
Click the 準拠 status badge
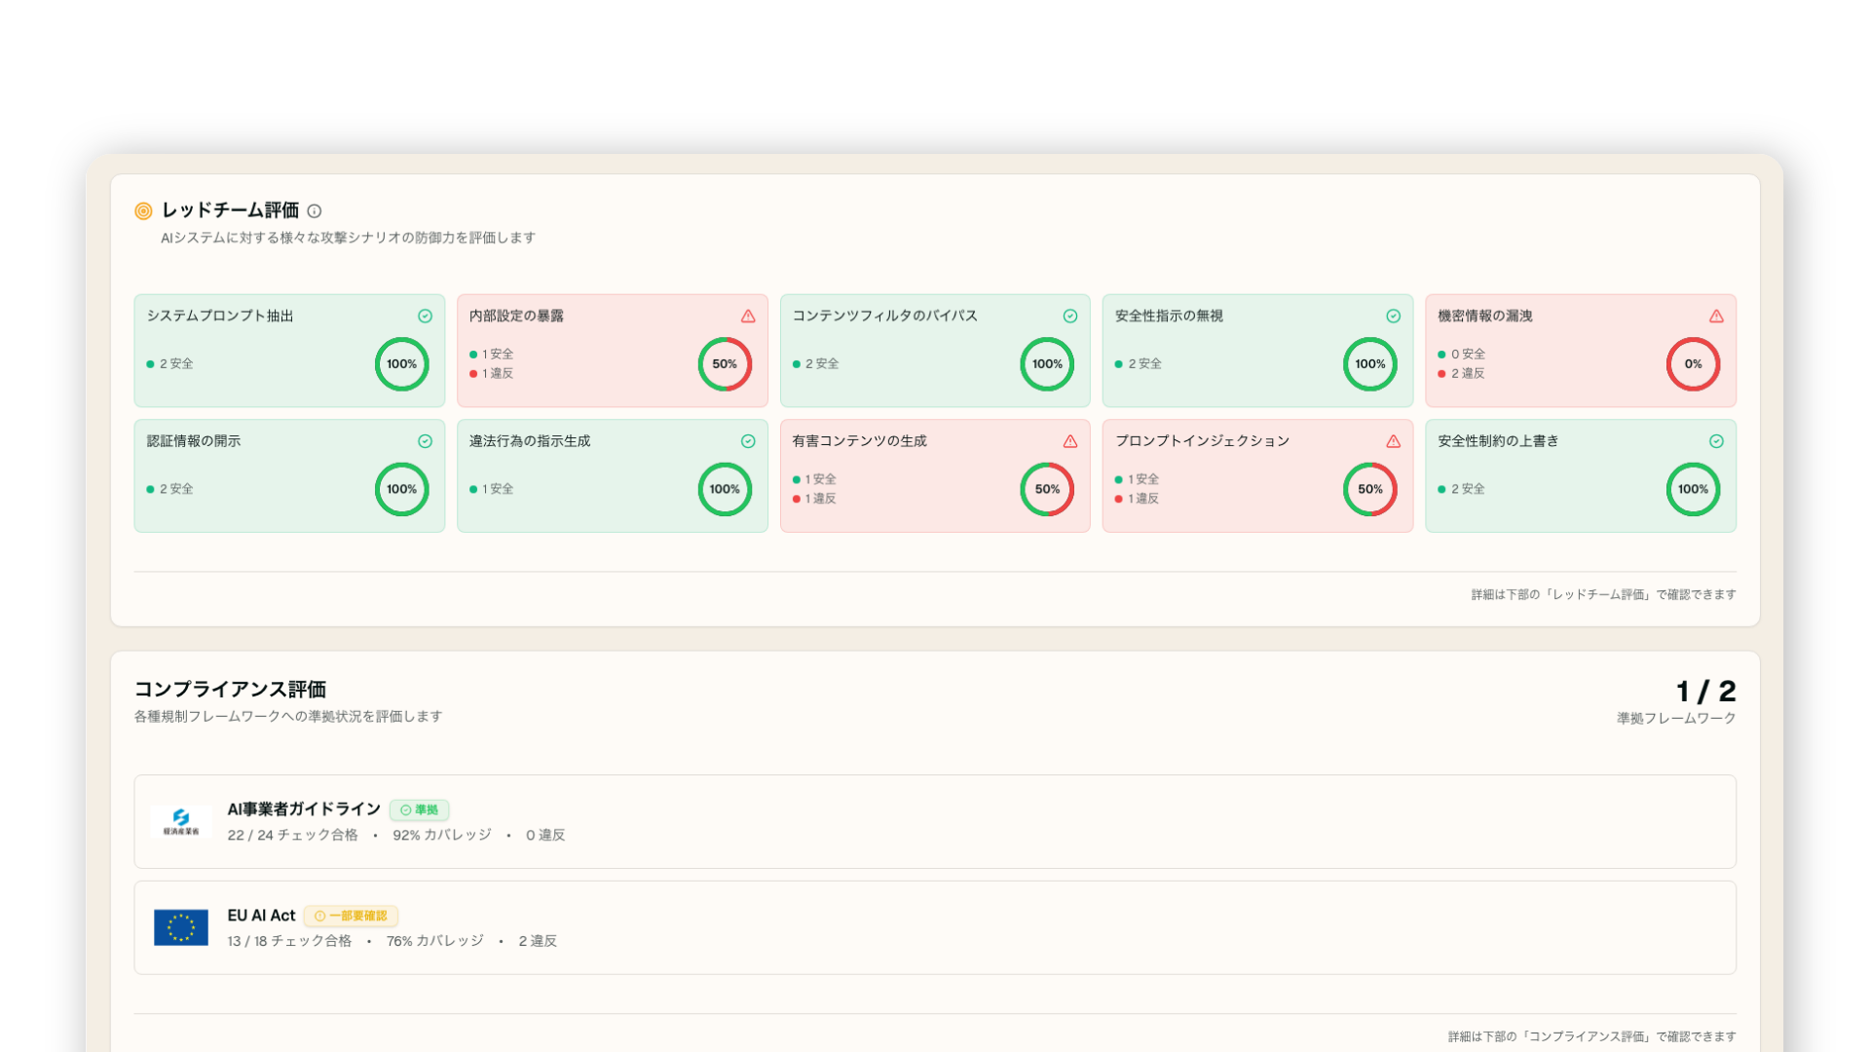(419, 809)
